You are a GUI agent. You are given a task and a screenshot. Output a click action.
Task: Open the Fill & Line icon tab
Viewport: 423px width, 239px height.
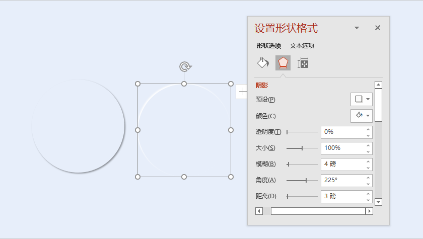263,63
